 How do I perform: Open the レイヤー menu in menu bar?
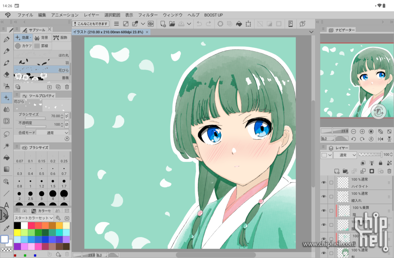click(x=91, y=15)
